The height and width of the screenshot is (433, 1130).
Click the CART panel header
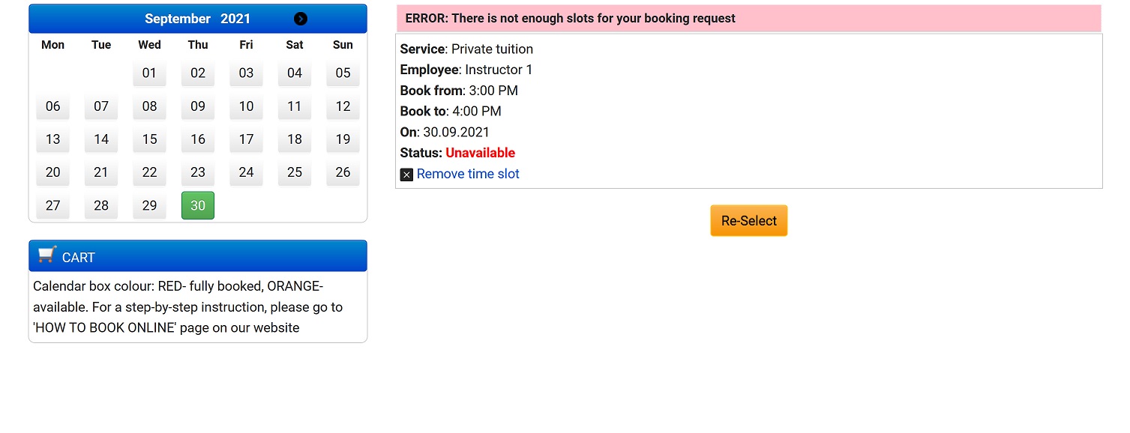tap(198, 256)
